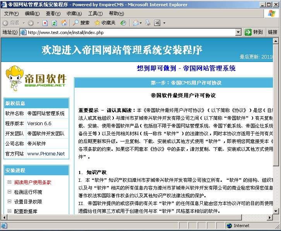Screen dimensions: 281x231
Task: Close the Internet Explorer window
Action: [x=276, y=5]
